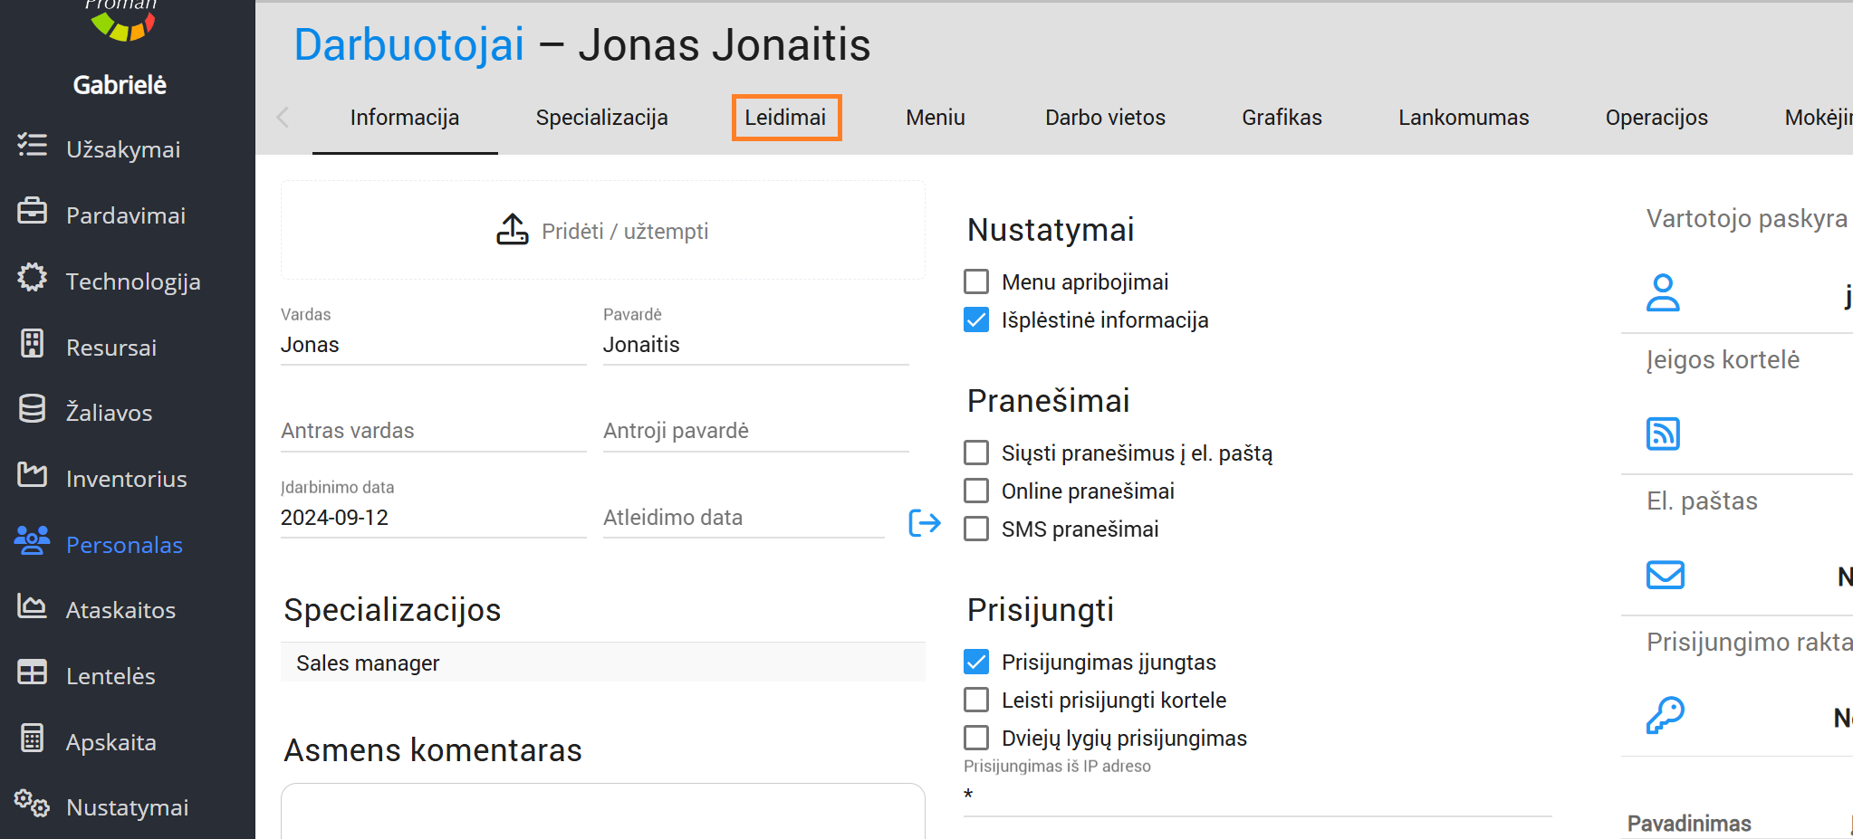Go to Ataskaitos section
Image resolution: width=1853 pixels, height=839 pixels.
pos(120,610)
